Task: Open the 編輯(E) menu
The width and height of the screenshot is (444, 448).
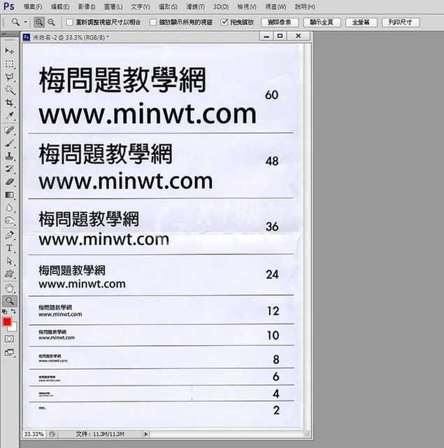Action: click(60, 7)
